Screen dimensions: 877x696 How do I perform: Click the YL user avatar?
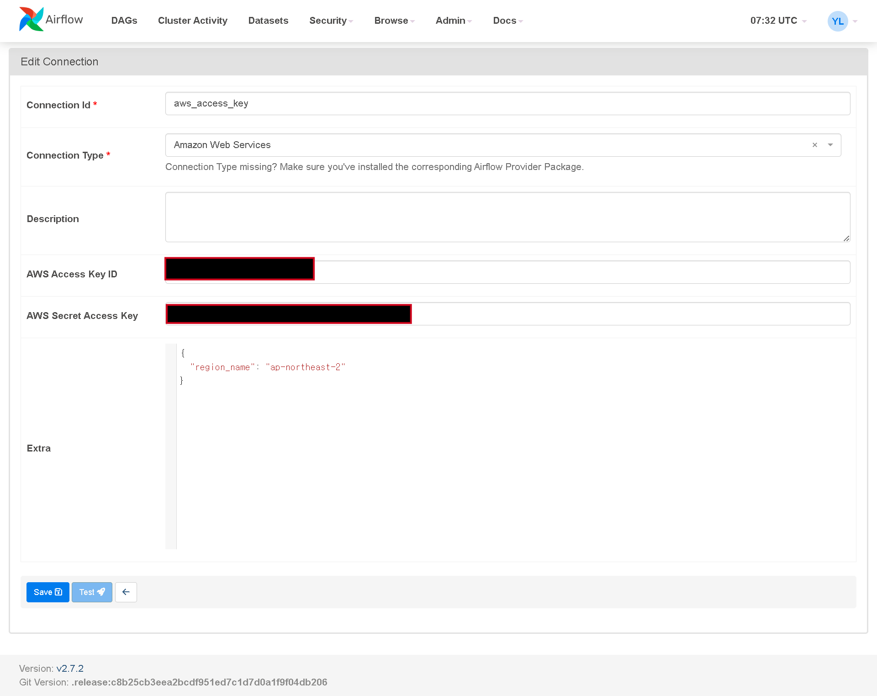[x=837, y=21]
